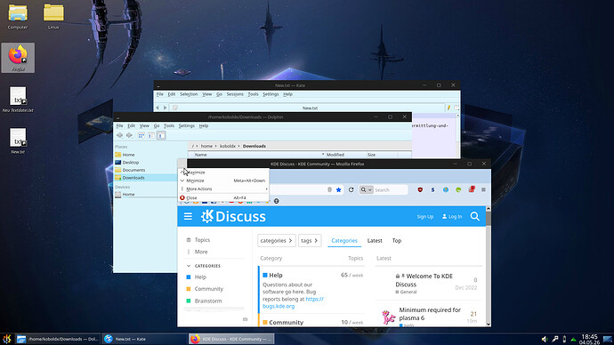This screenshot has width=614, height=345.
Task: Click the next document arrow in Kate
Action: pyautogui.click(x=165, y=108)
